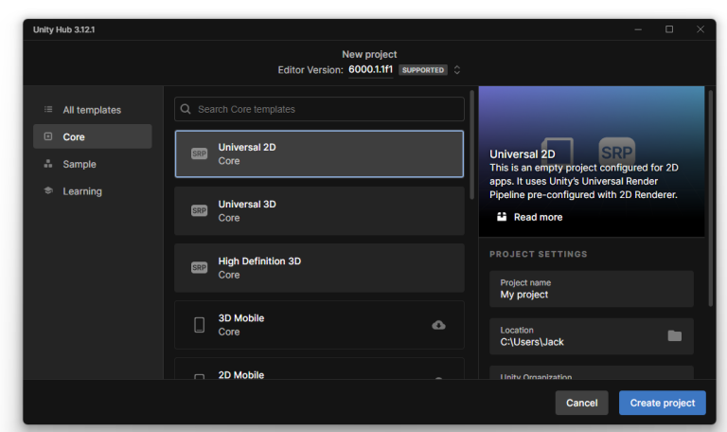Click the SRP icon on Universal 3D
The image size is (727, 432).
(x=199, y=210)
